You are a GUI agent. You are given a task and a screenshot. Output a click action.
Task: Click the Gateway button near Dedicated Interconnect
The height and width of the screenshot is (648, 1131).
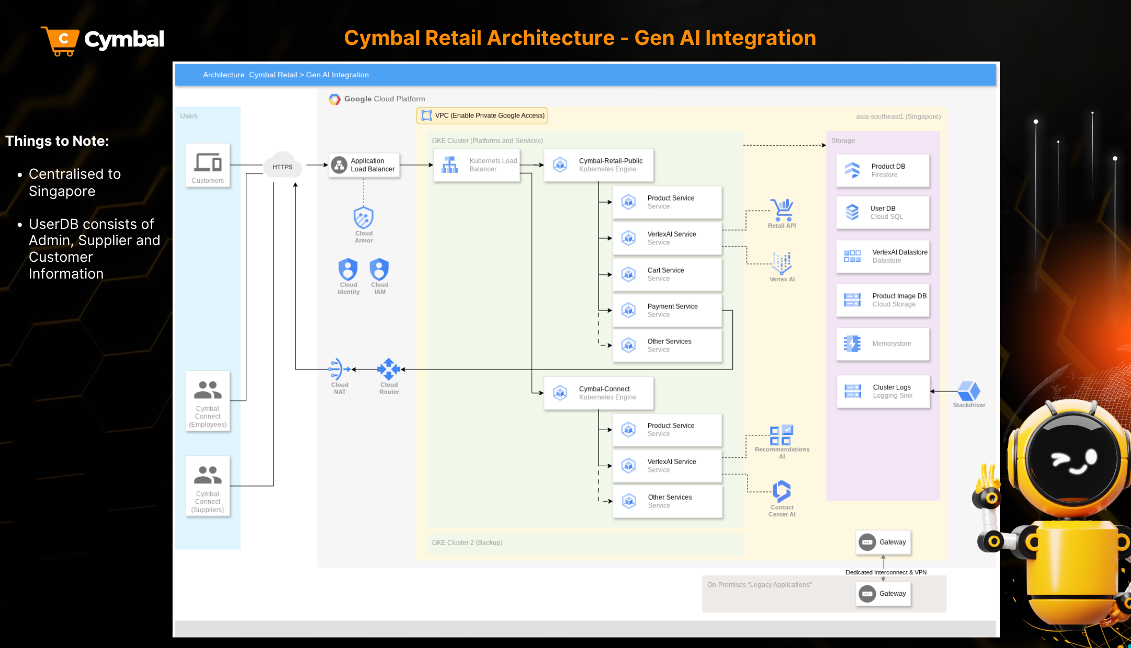(883, 542)
